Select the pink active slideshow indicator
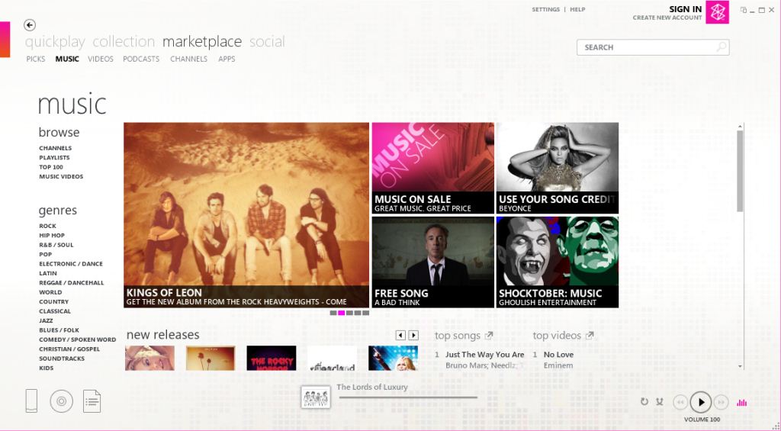 coord(341,313)
